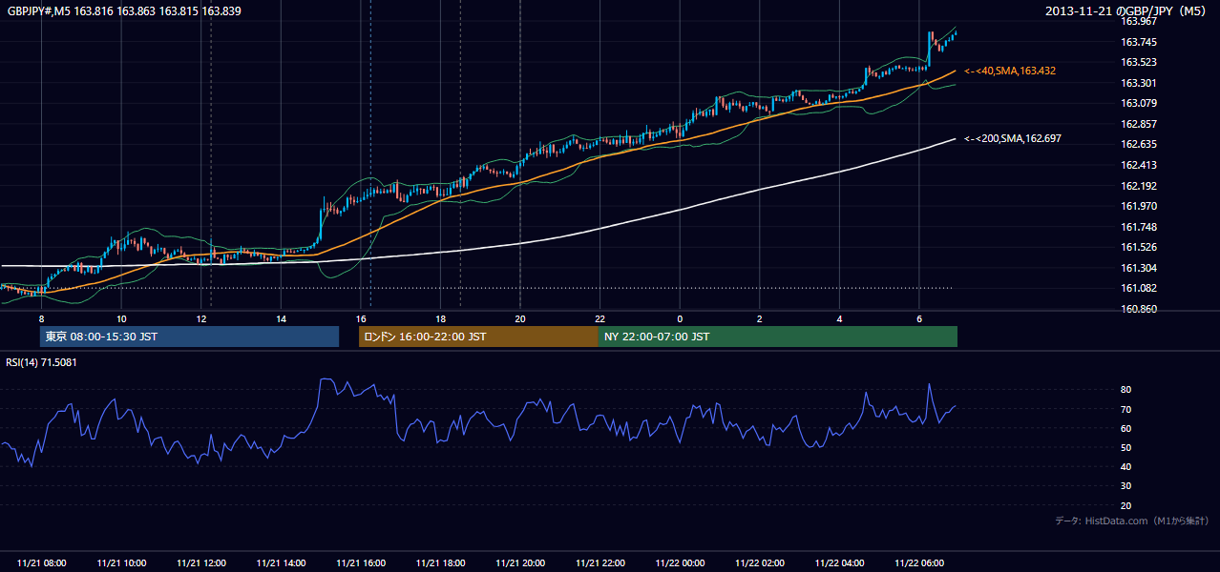Image resolution: width=1220 pixels, height=572 pixels.
Task: Click price axis label 162.857
Action: (1139, 124)
